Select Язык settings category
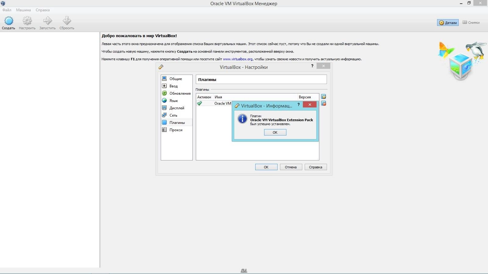The height and width of the screenshot is (274, 488). (x=177, y=100)
